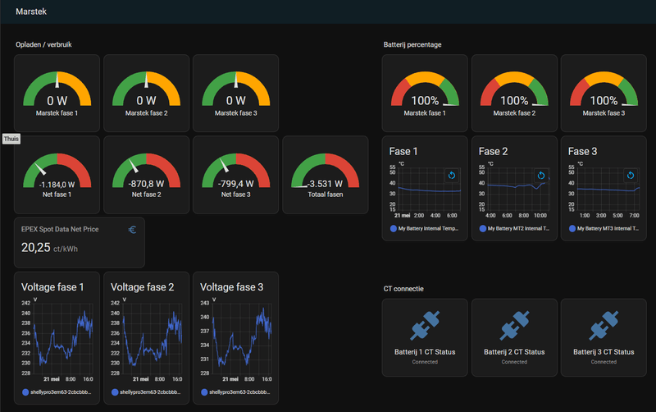The height and width of the screenshot is (412, 656).
Task: Click the Voltage fase 2 graph
Action: [153, 339]
